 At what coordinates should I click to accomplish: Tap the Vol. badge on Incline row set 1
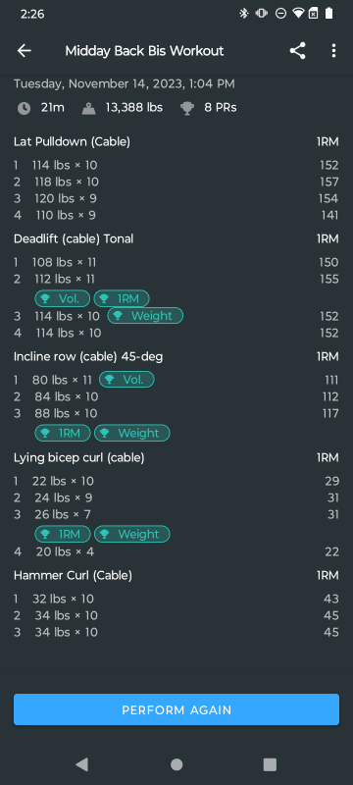126,380
